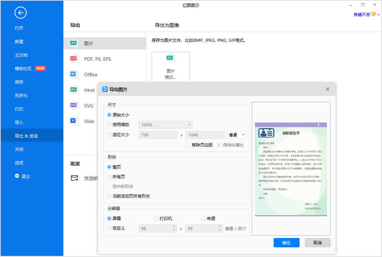This screenshot has height=257, width=382.
Task: Select 当前活动页所有形状 radio option
Action: [109, 196]
